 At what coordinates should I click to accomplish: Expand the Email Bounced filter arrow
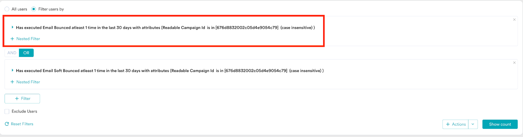coord(12,27)
